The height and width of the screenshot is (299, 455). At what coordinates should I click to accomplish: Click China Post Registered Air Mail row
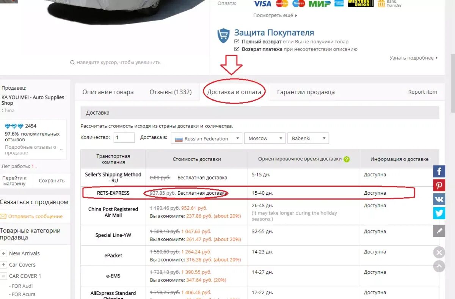[x=260, y=212]
